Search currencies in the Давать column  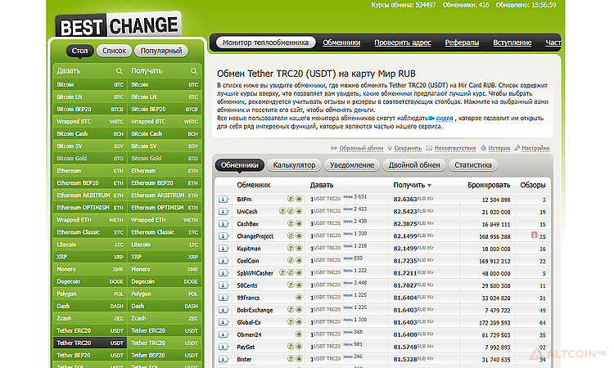pos(119,71)
